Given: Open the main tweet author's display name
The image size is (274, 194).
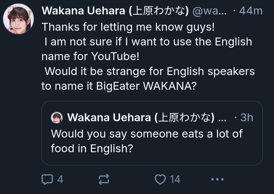Looking at the screenshot, I should click(115, 11).
